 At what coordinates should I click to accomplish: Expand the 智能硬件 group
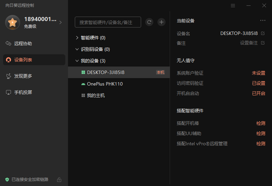click(77, 38)
